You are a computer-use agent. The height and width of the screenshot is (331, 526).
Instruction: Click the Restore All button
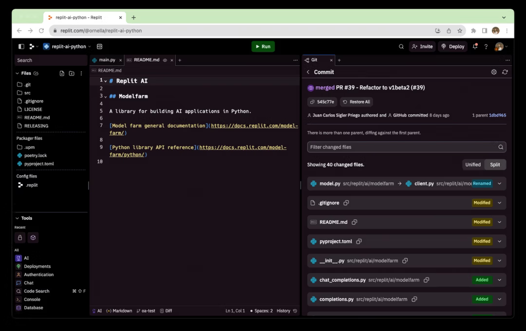tap(356, 102)
